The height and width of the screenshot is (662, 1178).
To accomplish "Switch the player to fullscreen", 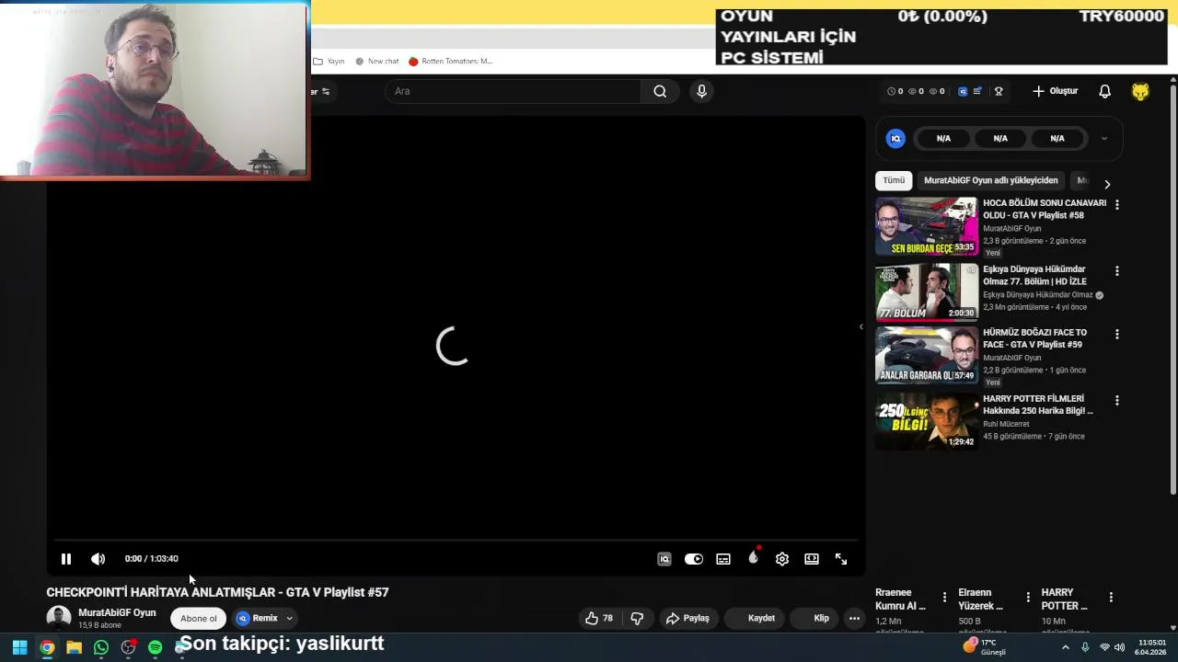I will tap(841, 559).
